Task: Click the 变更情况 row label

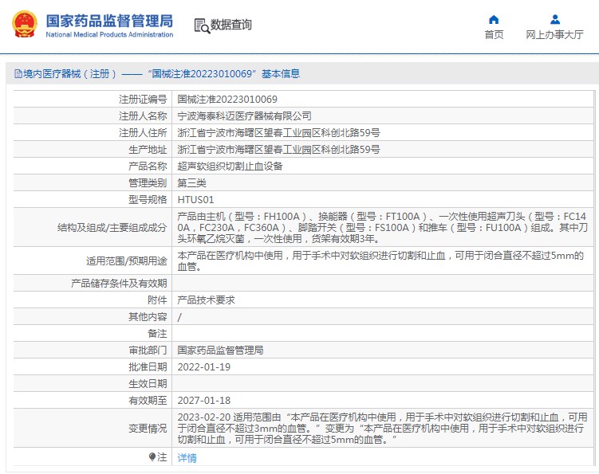Action: (x=148, y=429)
